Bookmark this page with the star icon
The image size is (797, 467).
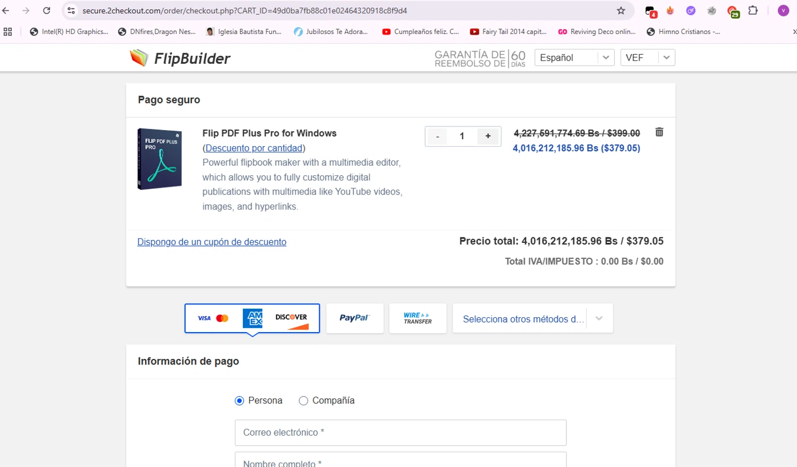pos(621,11)
